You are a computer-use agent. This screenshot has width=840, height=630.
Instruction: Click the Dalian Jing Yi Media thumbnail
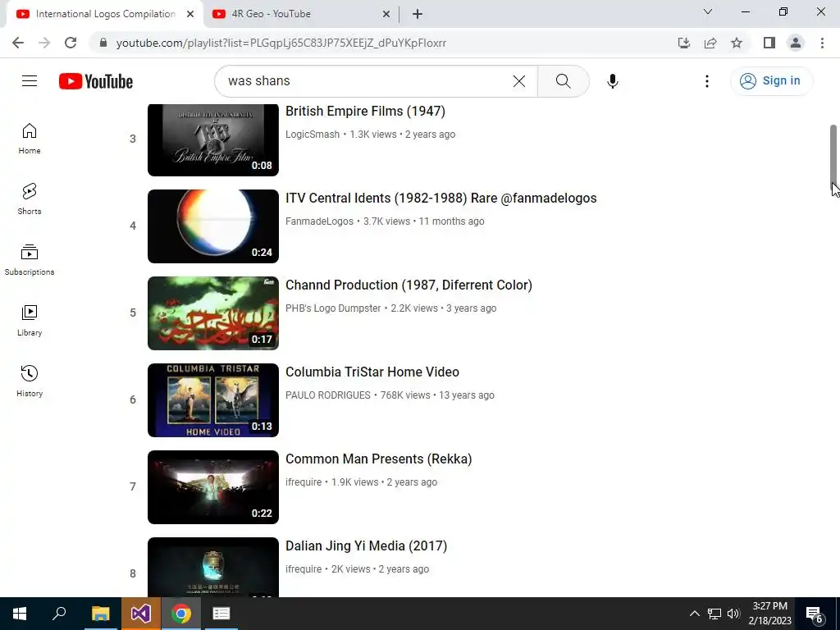coord(213,567)
